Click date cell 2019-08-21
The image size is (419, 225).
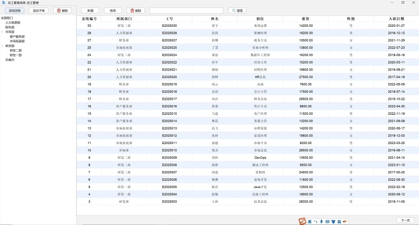click(396, 69)
